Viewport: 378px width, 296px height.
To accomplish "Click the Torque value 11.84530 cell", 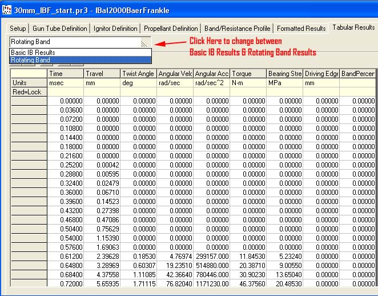I will tap(248, 257).
